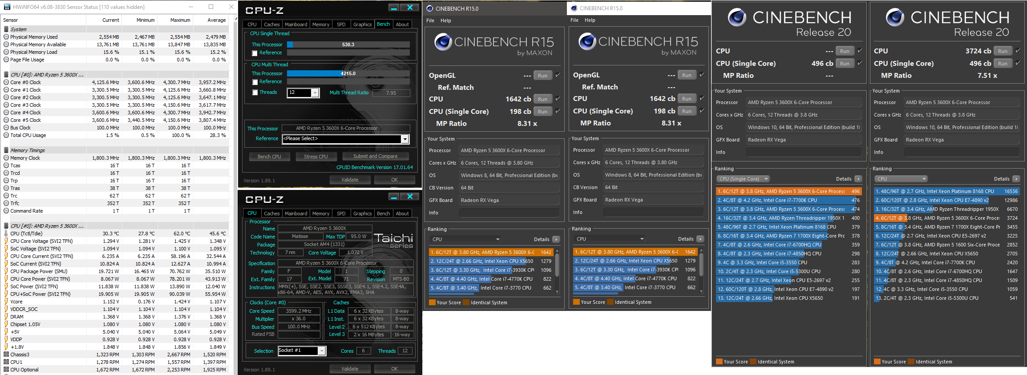1027x375 pixels.
Task: Click the HWiNFO64 app icon in its title bar
Action: coord(7,7)
